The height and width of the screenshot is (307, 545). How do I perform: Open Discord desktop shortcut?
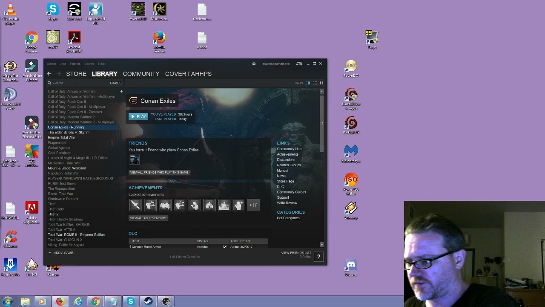(x=351, y=268)
